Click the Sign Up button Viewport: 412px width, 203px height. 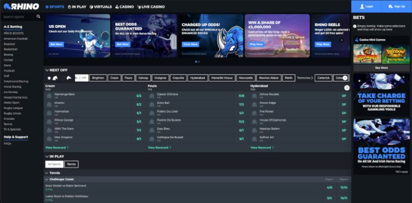click(396, 6)
